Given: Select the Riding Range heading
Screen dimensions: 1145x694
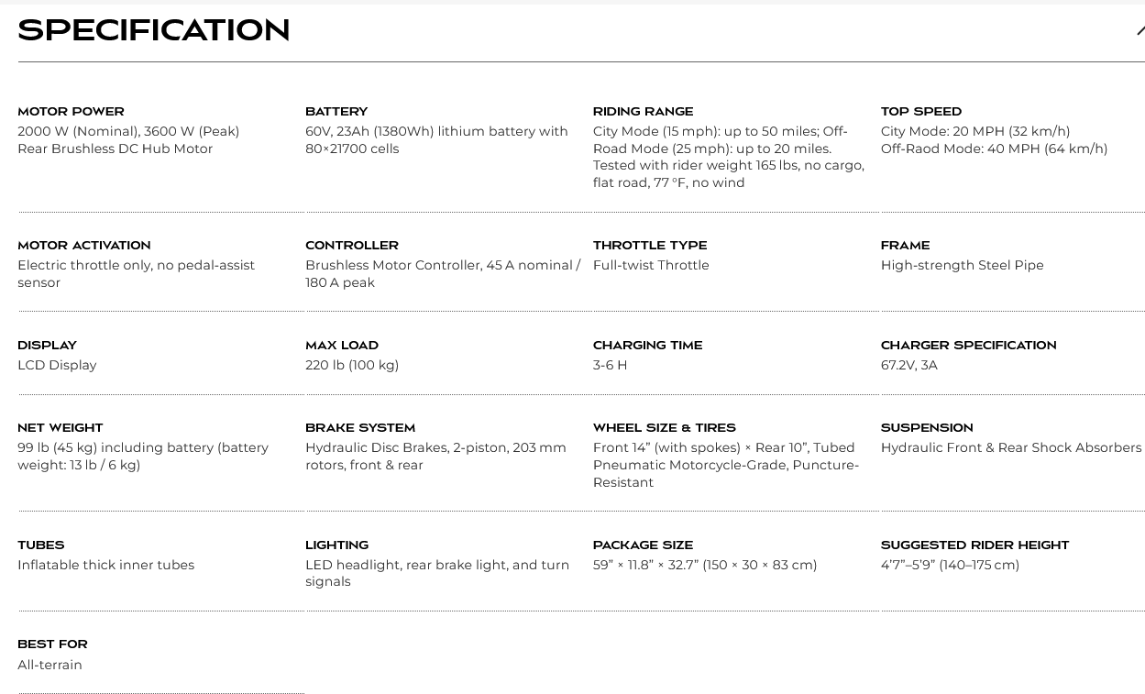Looking at the screenshot, I should pyautogui.click(x=643, y=112).
